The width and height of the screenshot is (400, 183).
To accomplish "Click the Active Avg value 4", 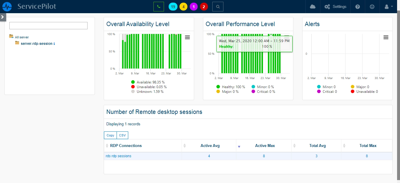I will tap(209, 156).
